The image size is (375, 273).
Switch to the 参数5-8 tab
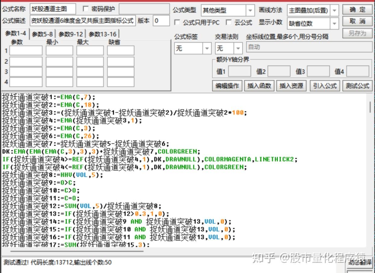(42, 34)
